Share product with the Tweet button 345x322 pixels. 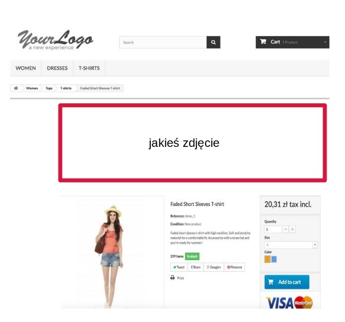click(x=179, y=267)
